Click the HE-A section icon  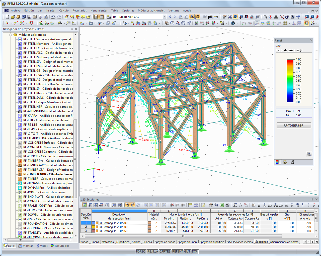pos(265,205)
